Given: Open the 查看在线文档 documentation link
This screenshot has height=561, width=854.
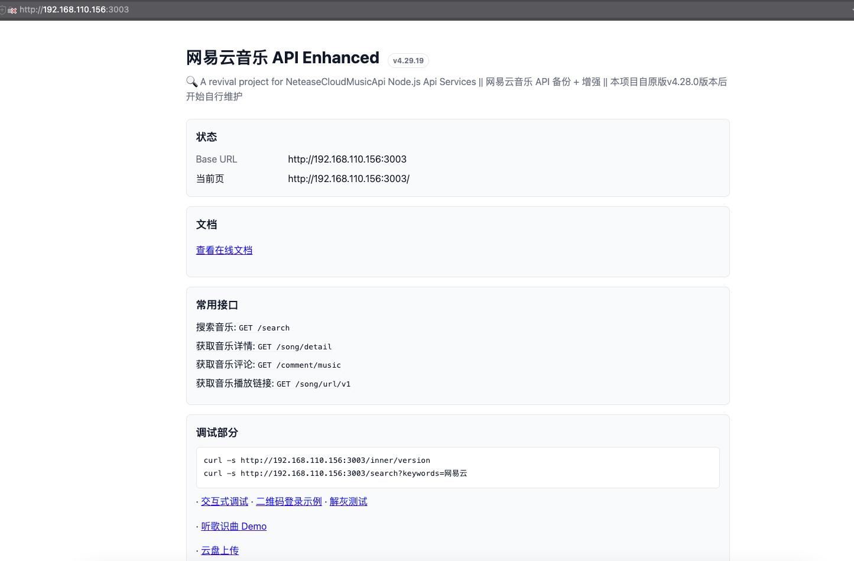Looking at the screenshot, I should click(224, 250).
